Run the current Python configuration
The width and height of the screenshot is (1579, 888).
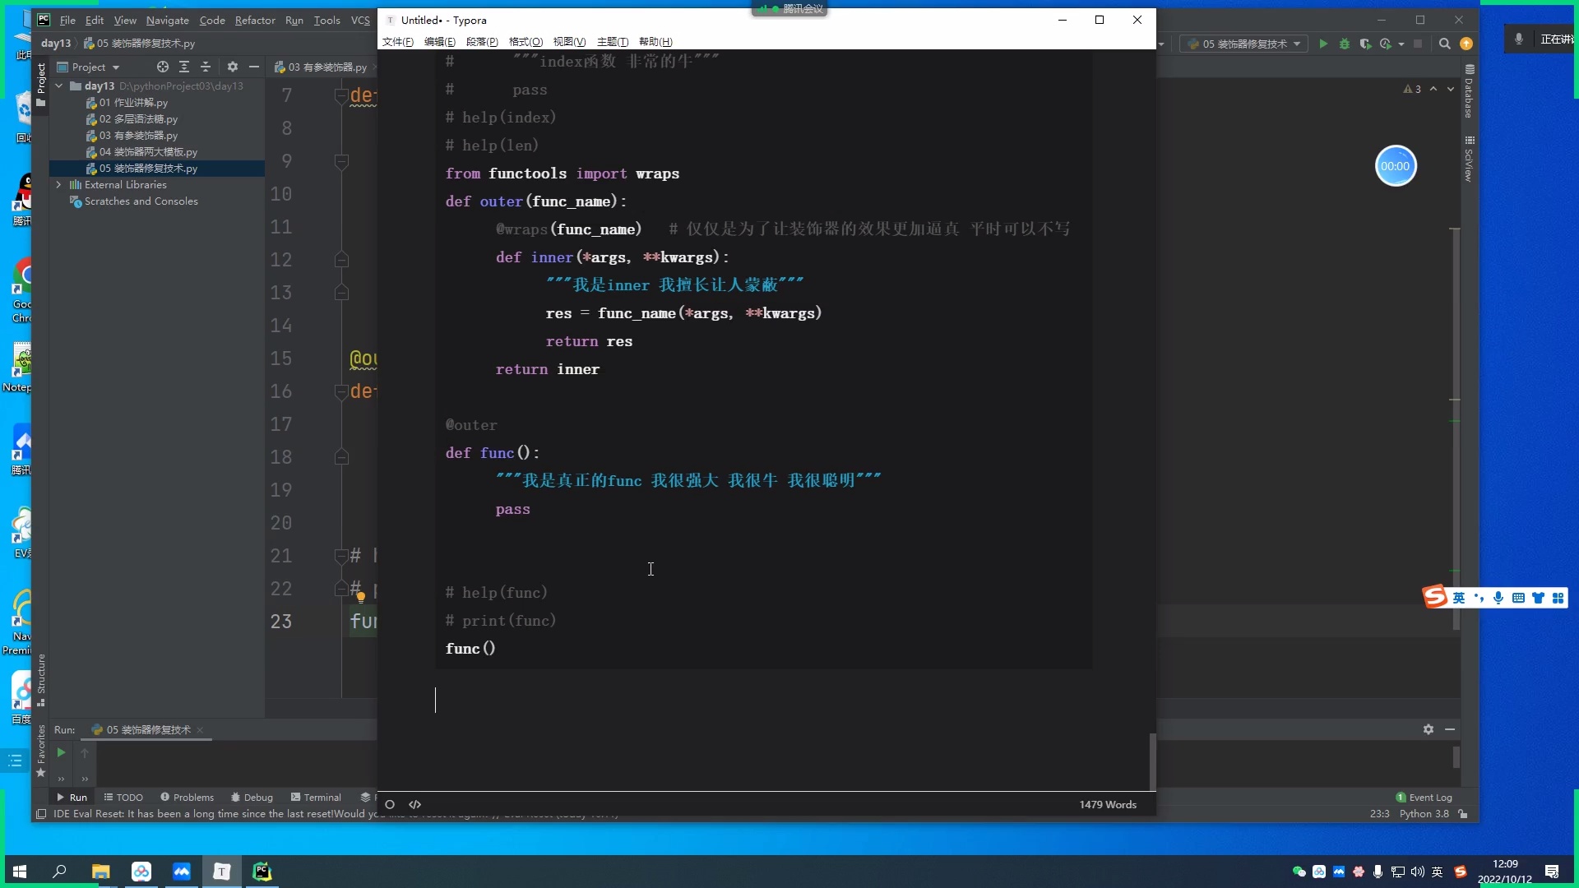(x=1323, y=44)
